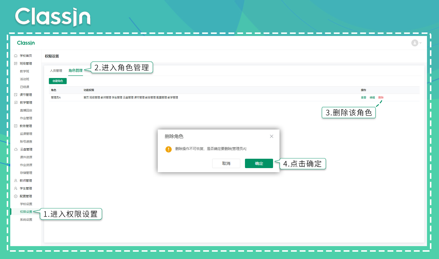This screenshot has height=259, width=439.
Task: Expand 云盘管理 menu
Action: point(26,149)
